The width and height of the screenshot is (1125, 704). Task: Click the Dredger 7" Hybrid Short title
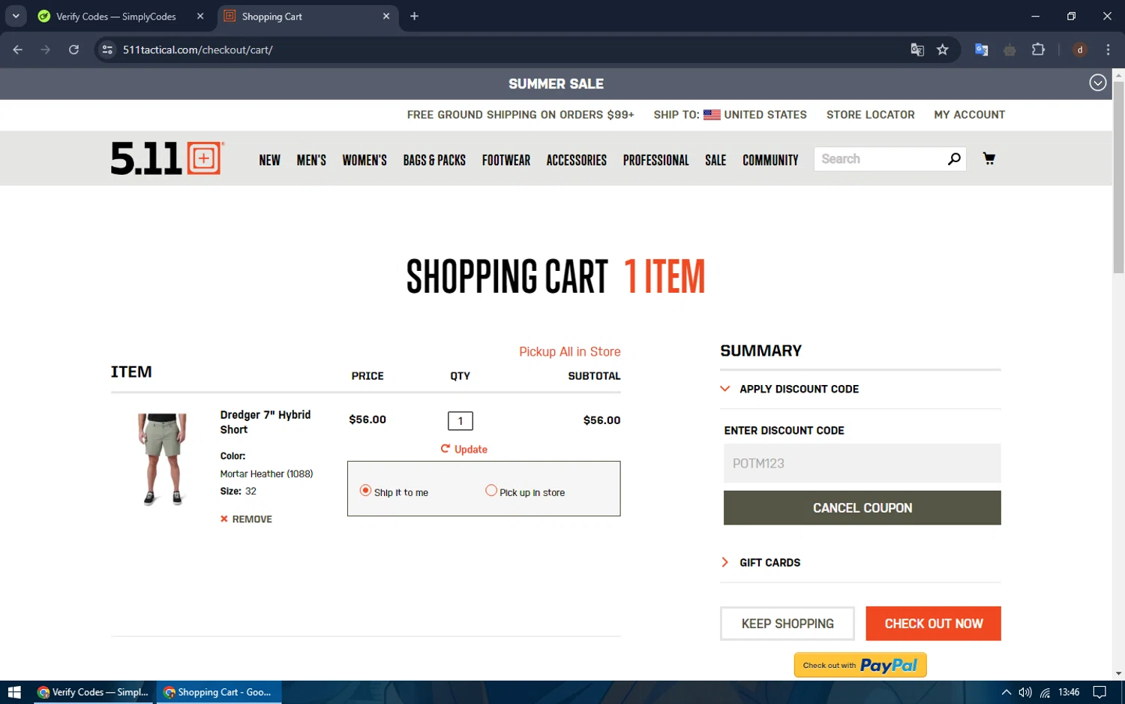[265, 422]
